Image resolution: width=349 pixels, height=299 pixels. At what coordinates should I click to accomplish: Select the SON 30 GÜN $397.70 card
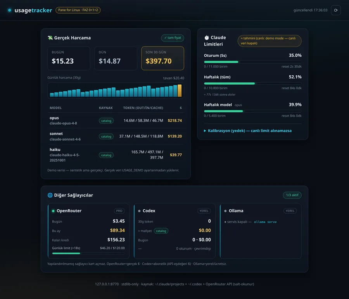(162, 58)
